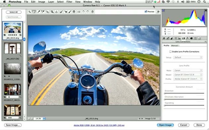Image resolution: width=209 pixels, height=130 pixels.
Task: Open the lens Profile dropdown
Action: tap(188, 79)
